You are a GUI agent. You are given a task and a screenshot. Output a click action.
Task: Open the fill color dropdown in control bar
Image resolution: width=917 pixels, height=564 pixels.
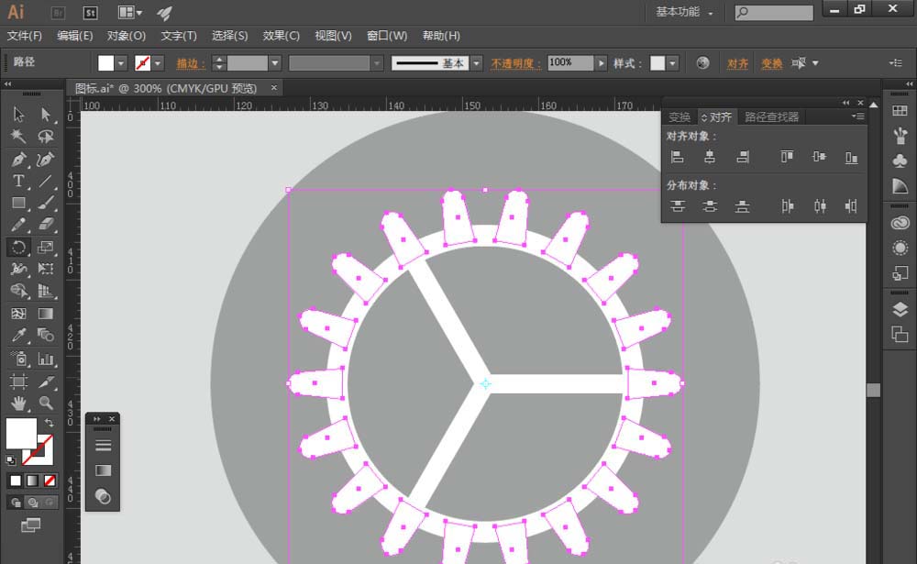[x=121, y=63]
